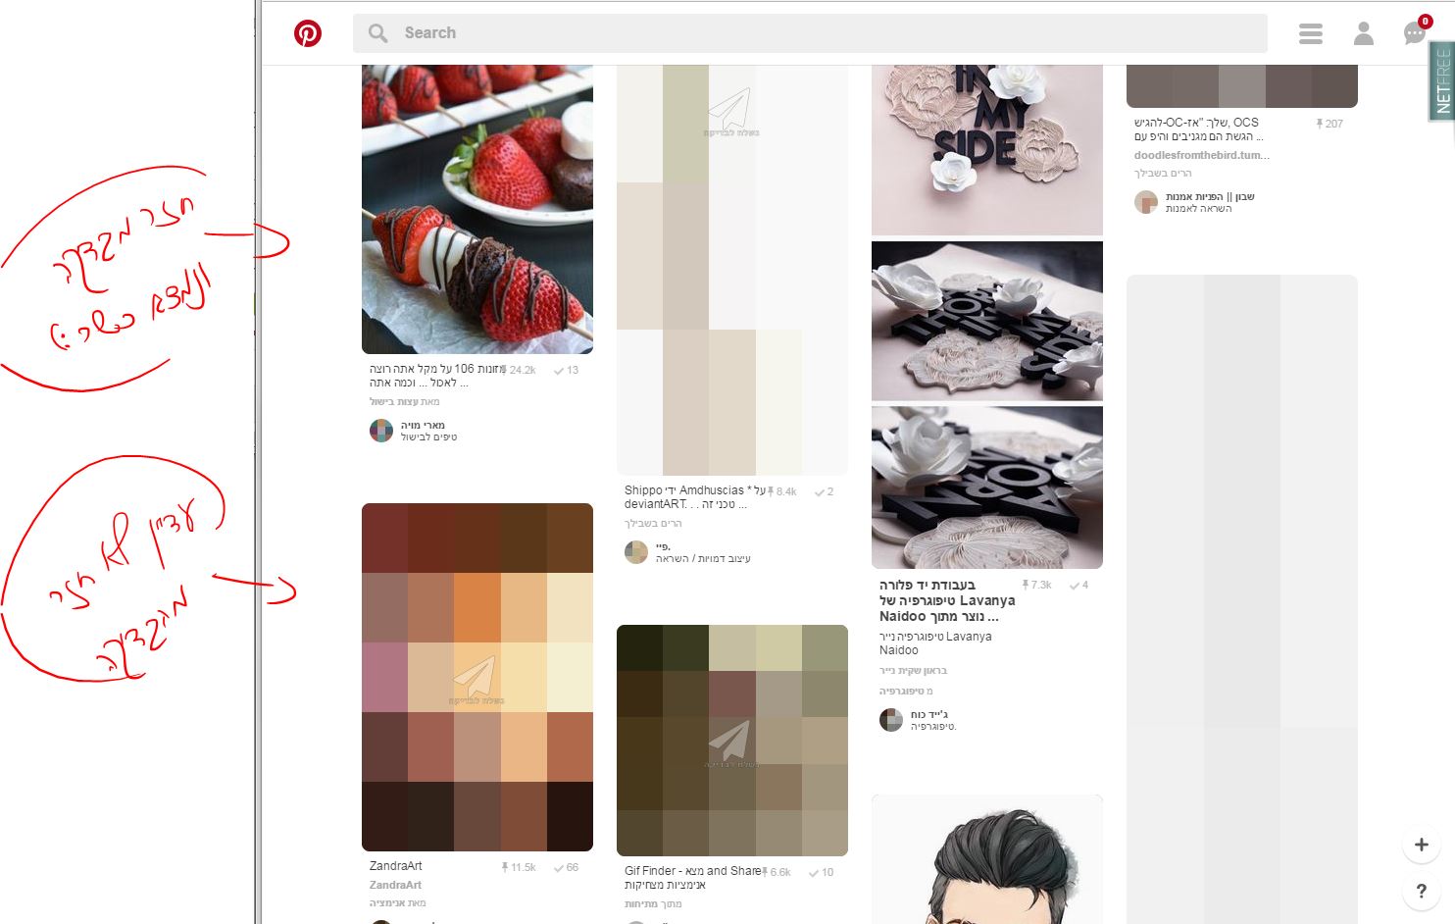This screenshot has height=924, width=1455.
Task: Click the search magnifier icon
Action: [x=377, y=33]
